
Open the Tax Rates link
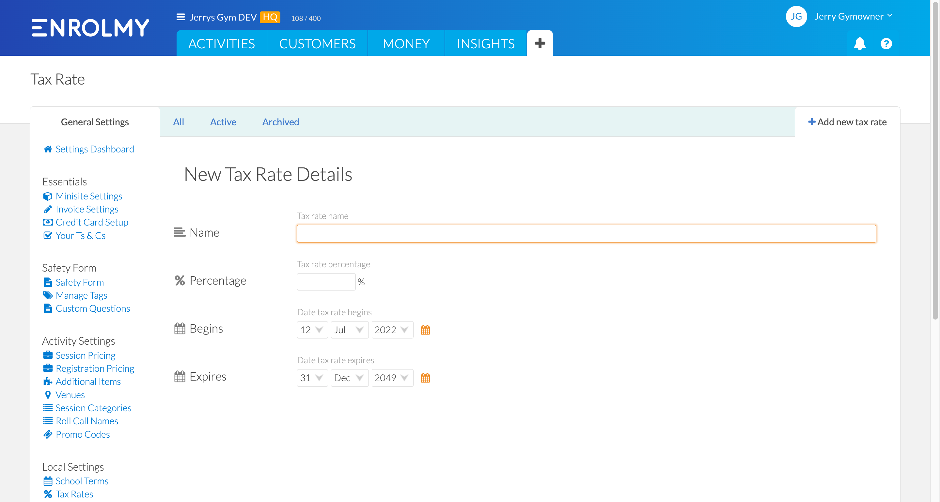[74, 494]
